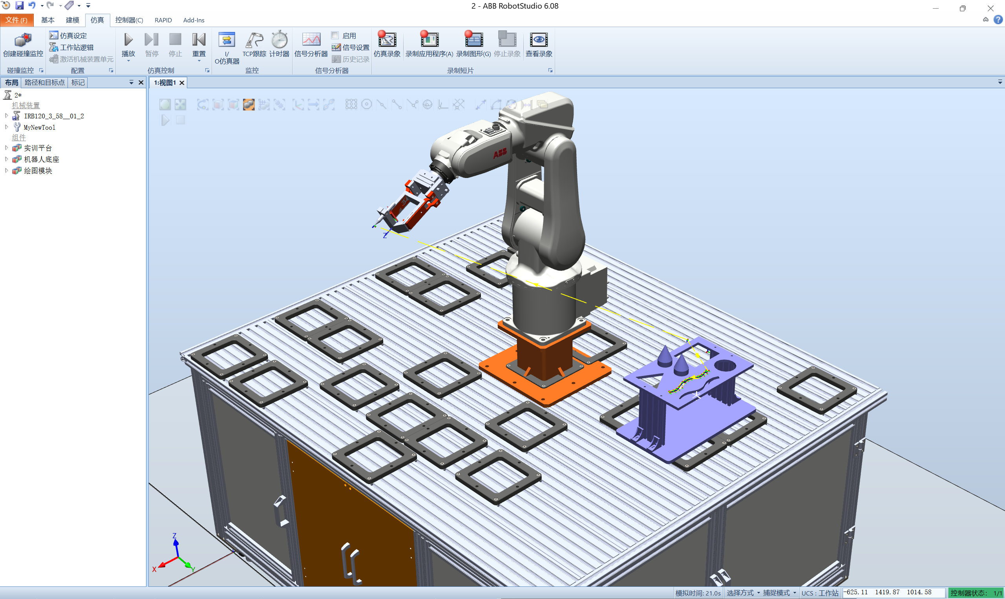Open 工作站逻辑 station logic
This screenshot has height=599, width=1005.
click(x=71, y=47)
